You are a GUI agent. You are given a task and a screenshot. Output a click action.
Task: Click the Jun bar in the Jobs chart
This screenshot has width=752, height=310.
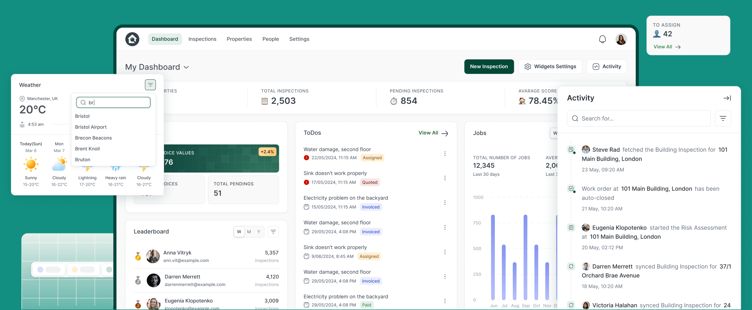[493, 257]
